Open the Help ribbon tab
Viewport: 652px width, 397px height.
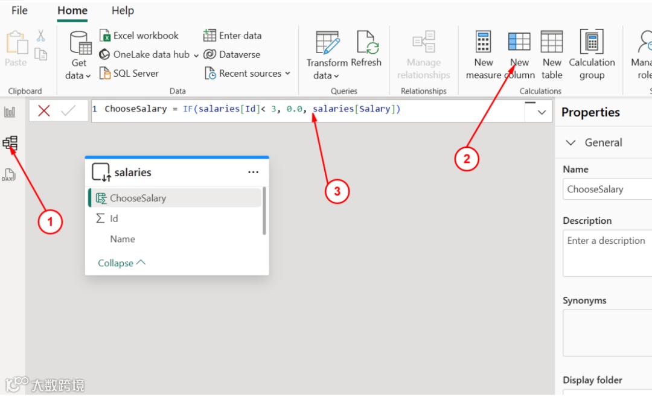pyautogui.click(x=123, y=10)
